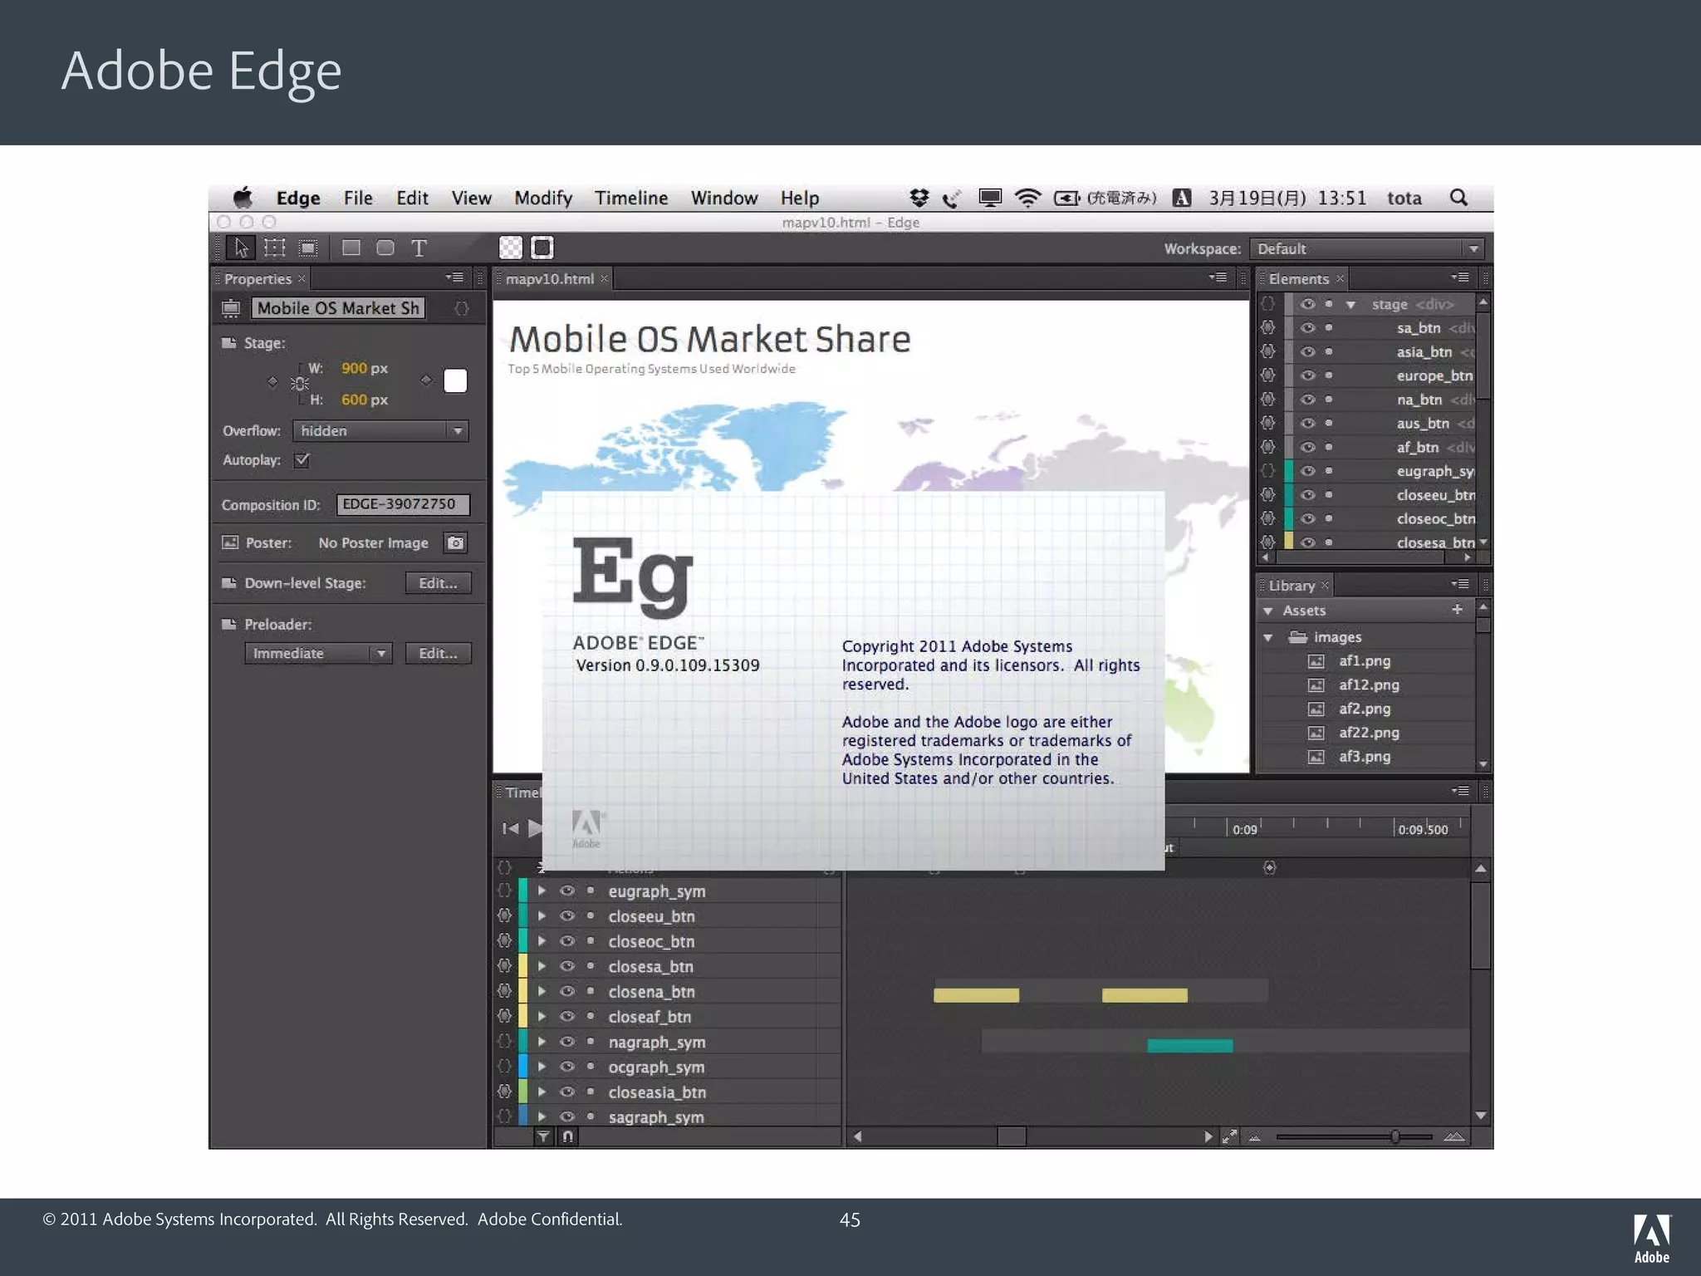Click Edit button for Down-level Stage
This screenshot has width=1701, height=1276.
tap(438, 583)
